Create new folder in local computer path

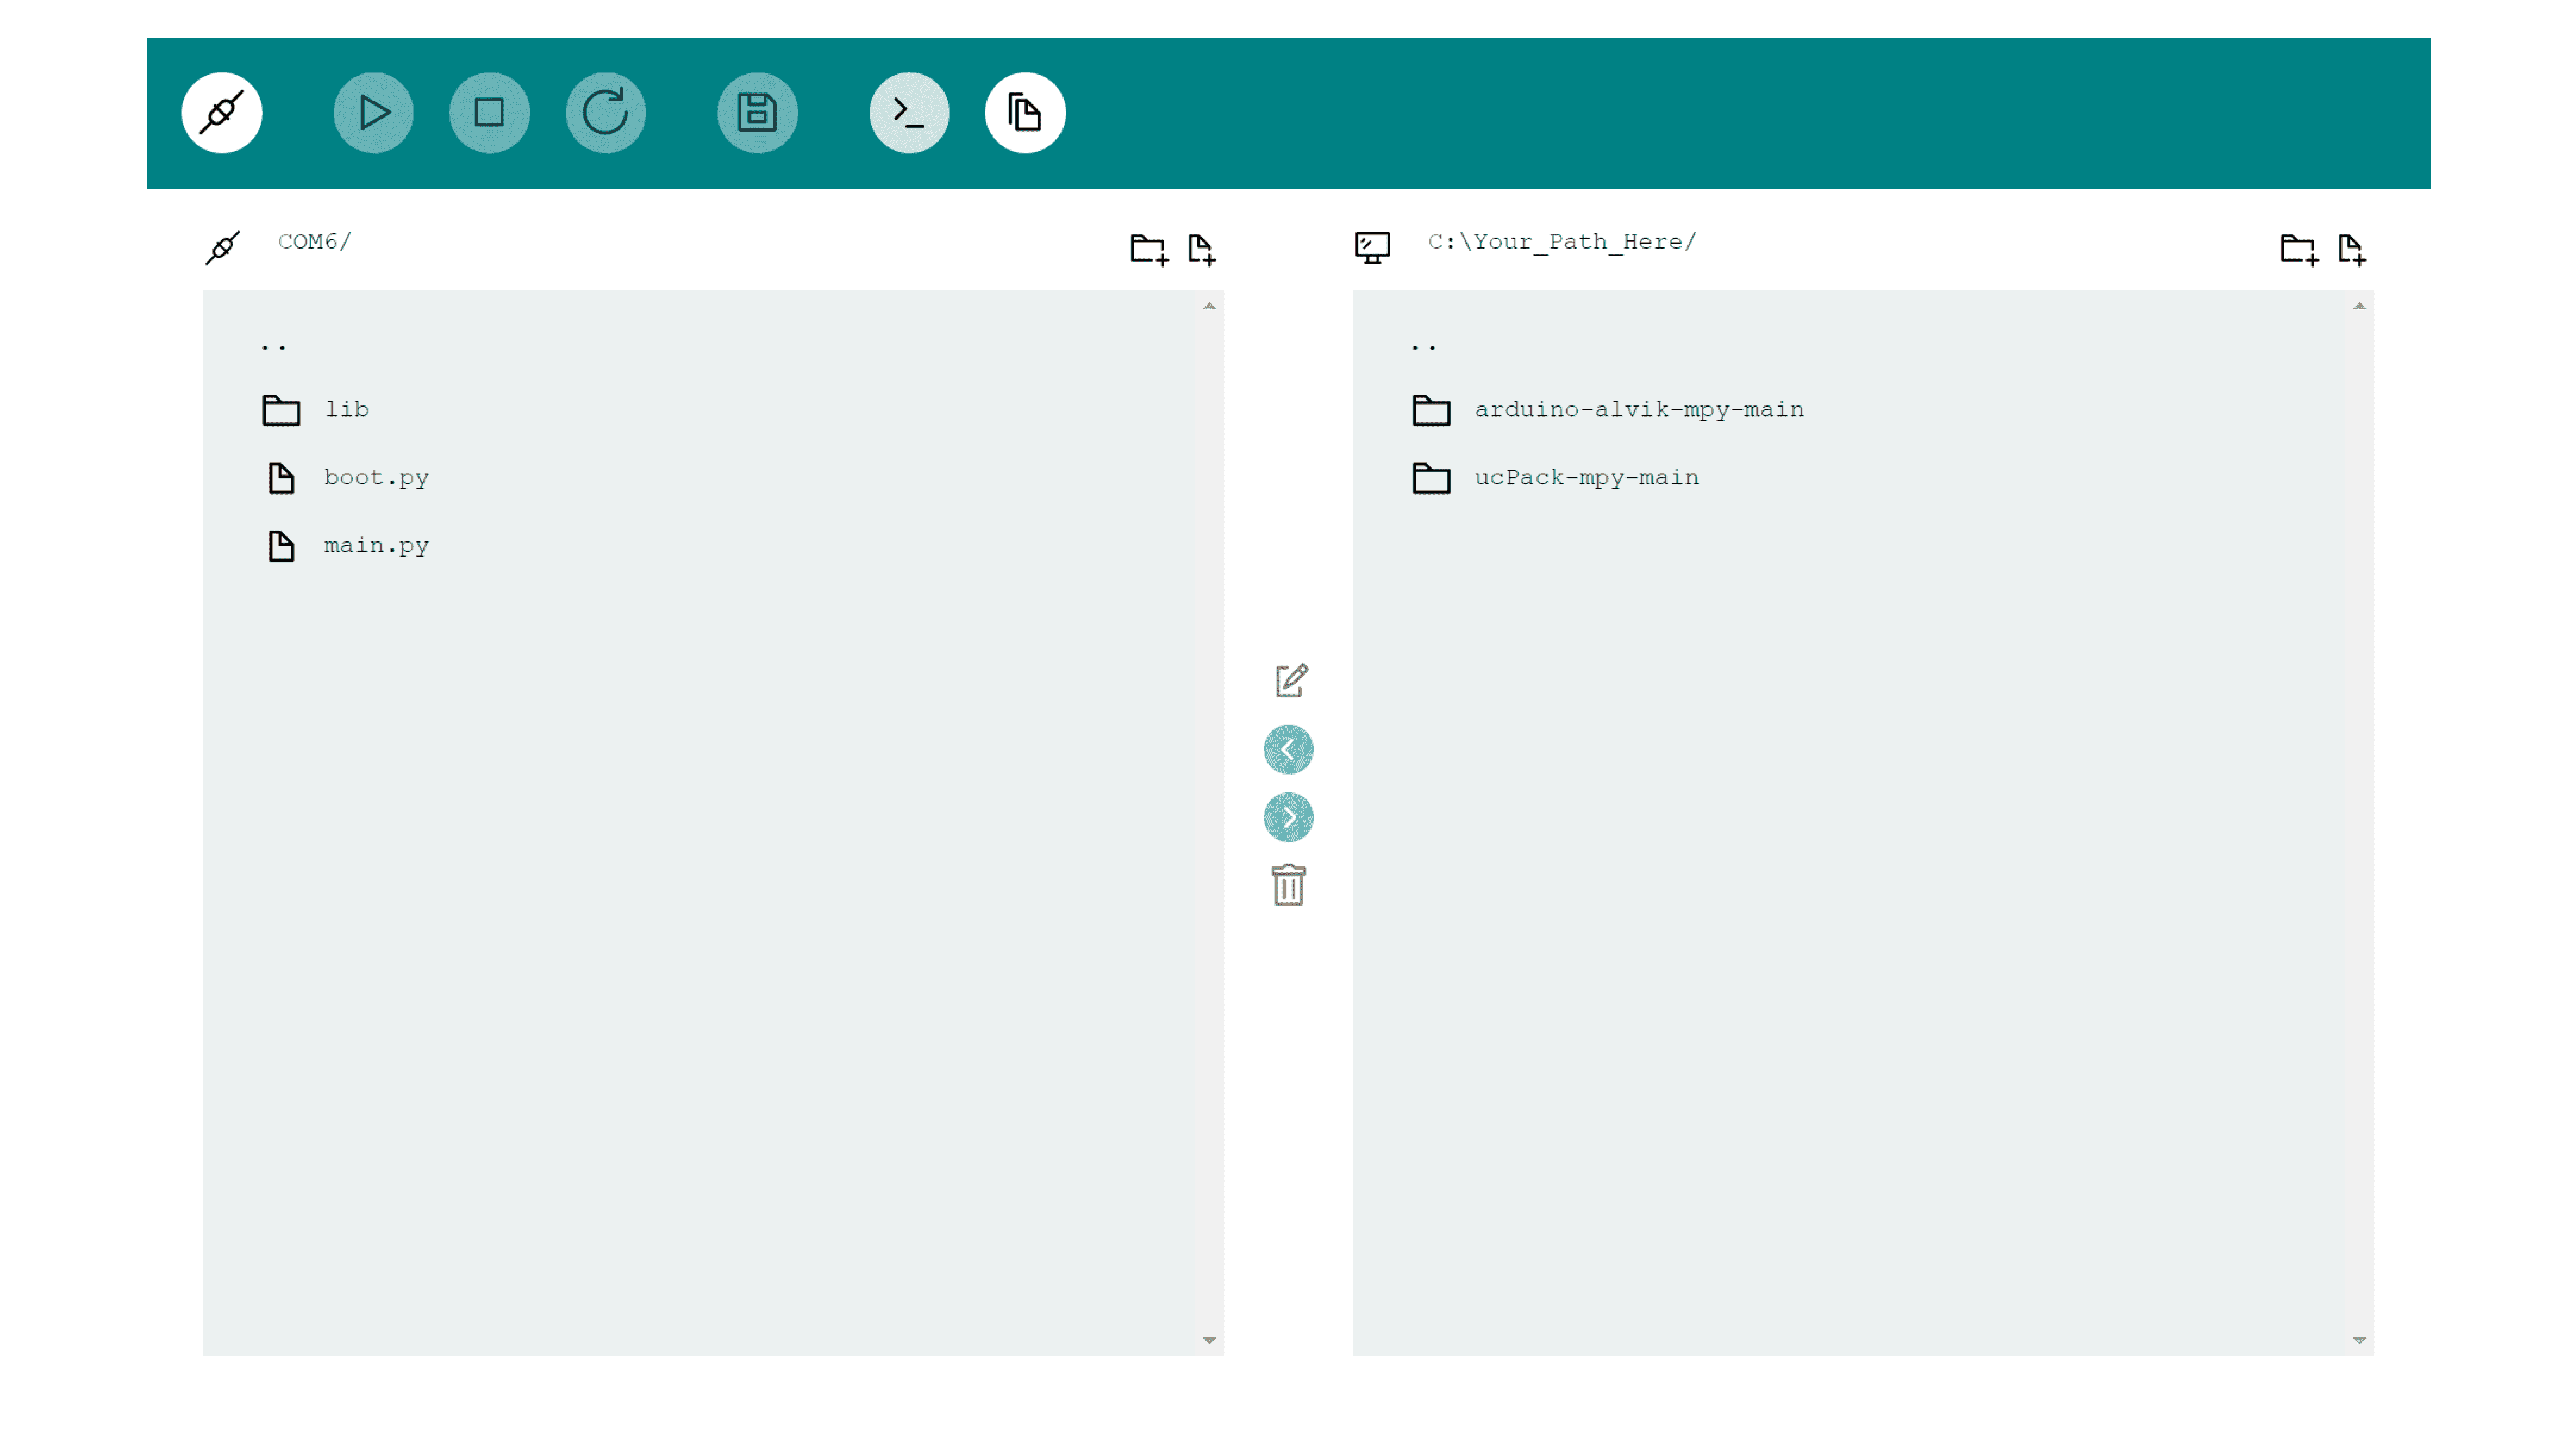2298,249
